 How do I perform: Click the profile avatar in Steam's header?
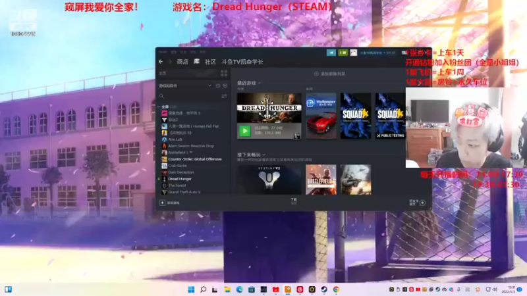click(353, 53)
